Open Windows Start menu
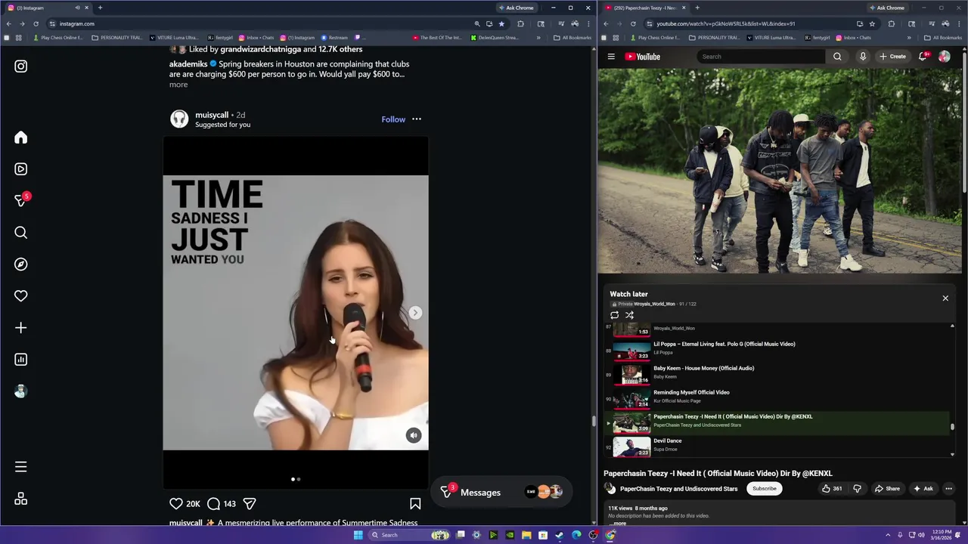The width and height of the screenshot is (968, 544). pos(358,535)
